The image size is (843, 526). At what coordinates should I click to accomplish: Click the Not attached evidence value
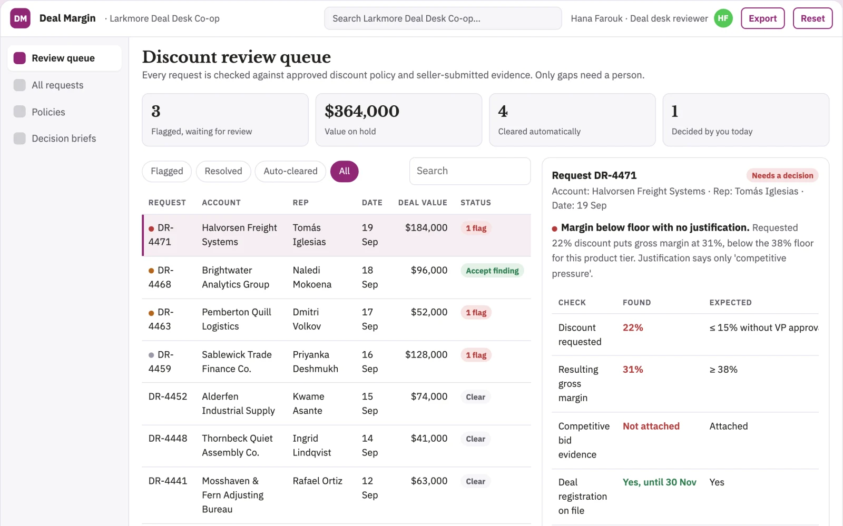(x=651, y=426)
